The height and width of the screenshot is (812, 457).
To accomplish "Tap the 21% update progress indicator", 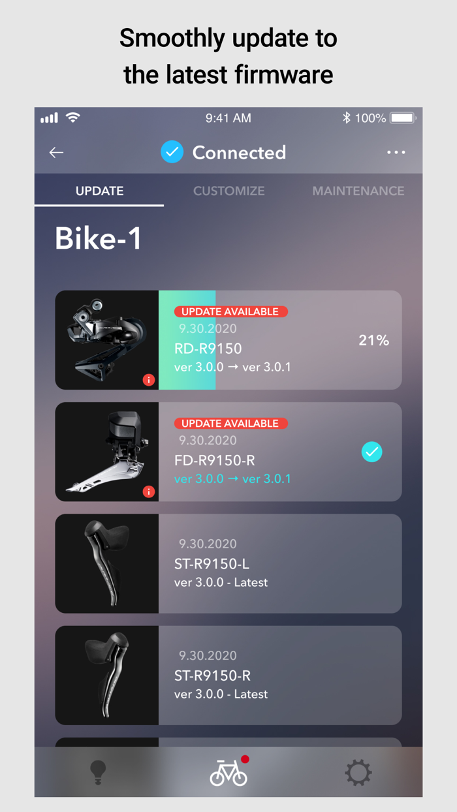I will pos(373,339).
